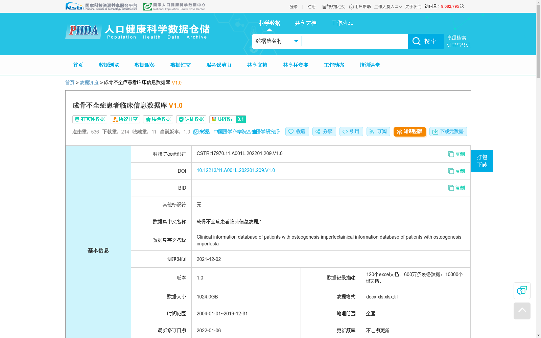Click the 引用 cite button

click(x=351, y=131)
